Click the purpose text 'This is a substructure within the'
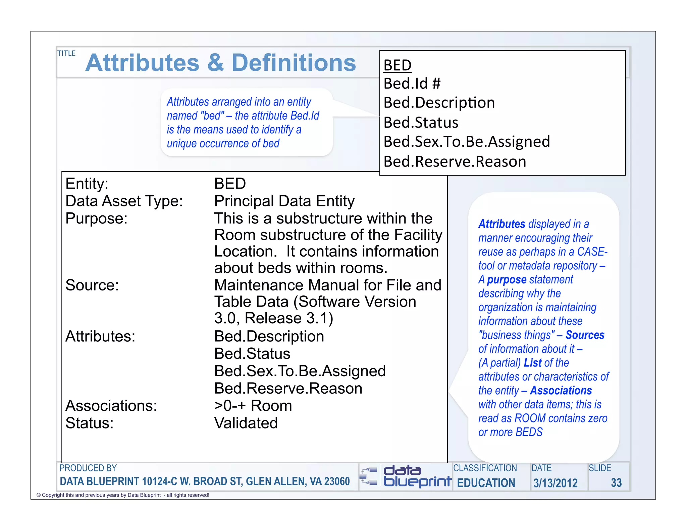 pos(323,218)
